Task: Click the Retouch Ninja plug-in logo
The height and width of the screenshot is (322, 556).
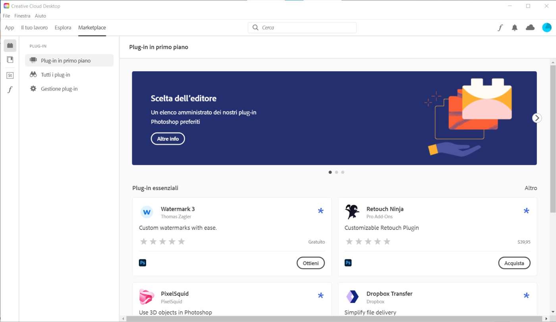Action: point(352,212)
